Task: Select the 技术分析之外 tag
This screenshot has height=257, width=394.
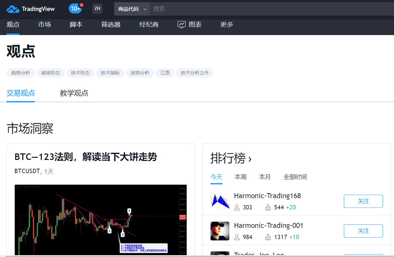Action: pyautogui.click(x=195, y=73)
